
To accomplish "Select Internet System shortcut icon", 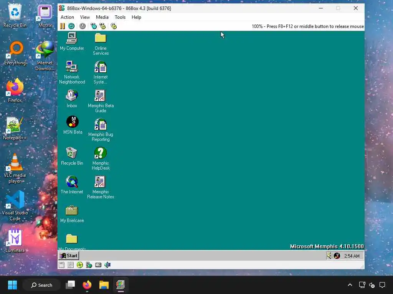I will pos(101,72).
